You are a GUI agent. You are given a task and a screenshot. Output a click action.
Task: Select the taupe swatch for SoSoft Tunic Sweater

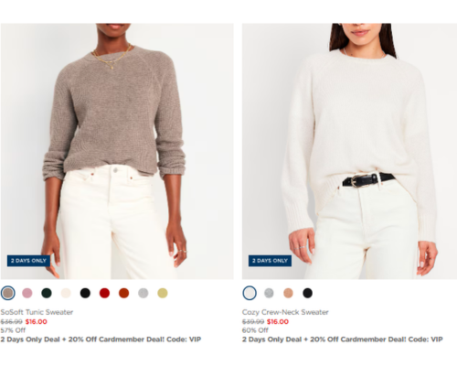(8, 293)
